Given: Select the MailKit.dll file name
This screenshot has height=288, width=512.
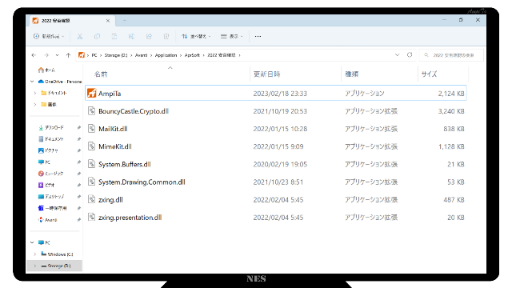Looking at the screenshot, I should [113, 129].
